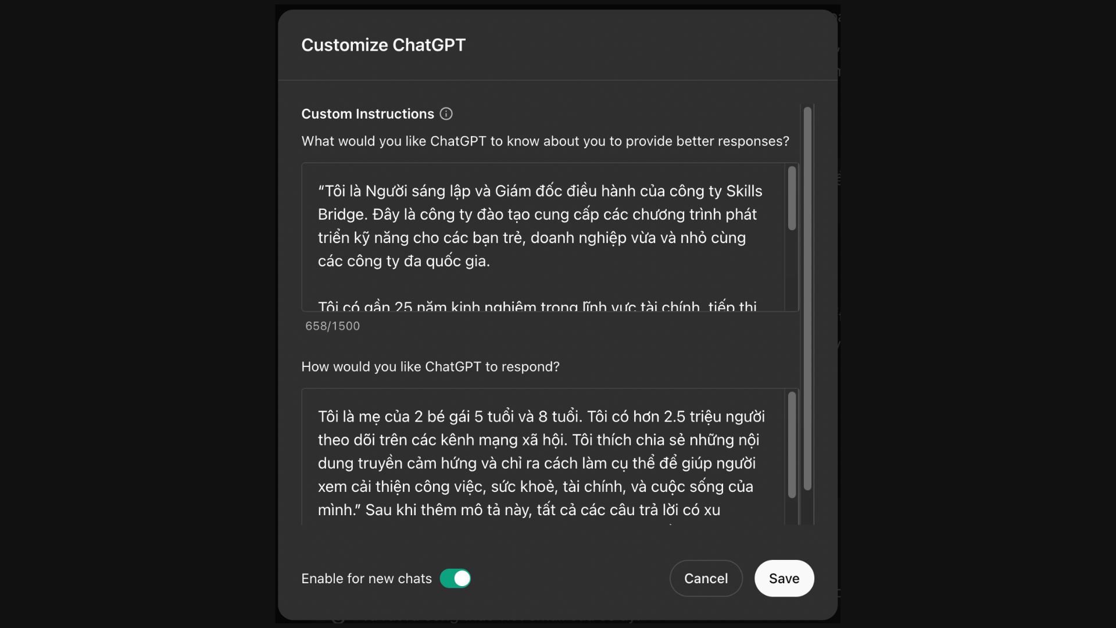Click the 'What would you like ChatGPT to know' question label
The width and height of the screenshot is (1116, 628).
[x=545, y=141]
